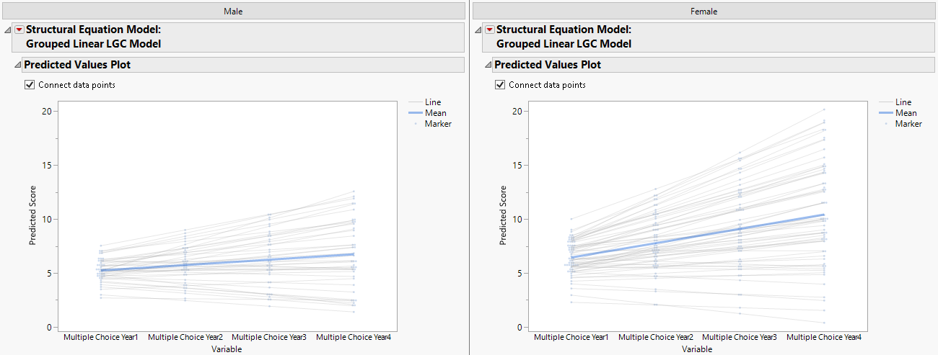
Task: Click Multiple Choice Year1 label in Male plot
Action: pyautogui.click(x=101, y=337)
